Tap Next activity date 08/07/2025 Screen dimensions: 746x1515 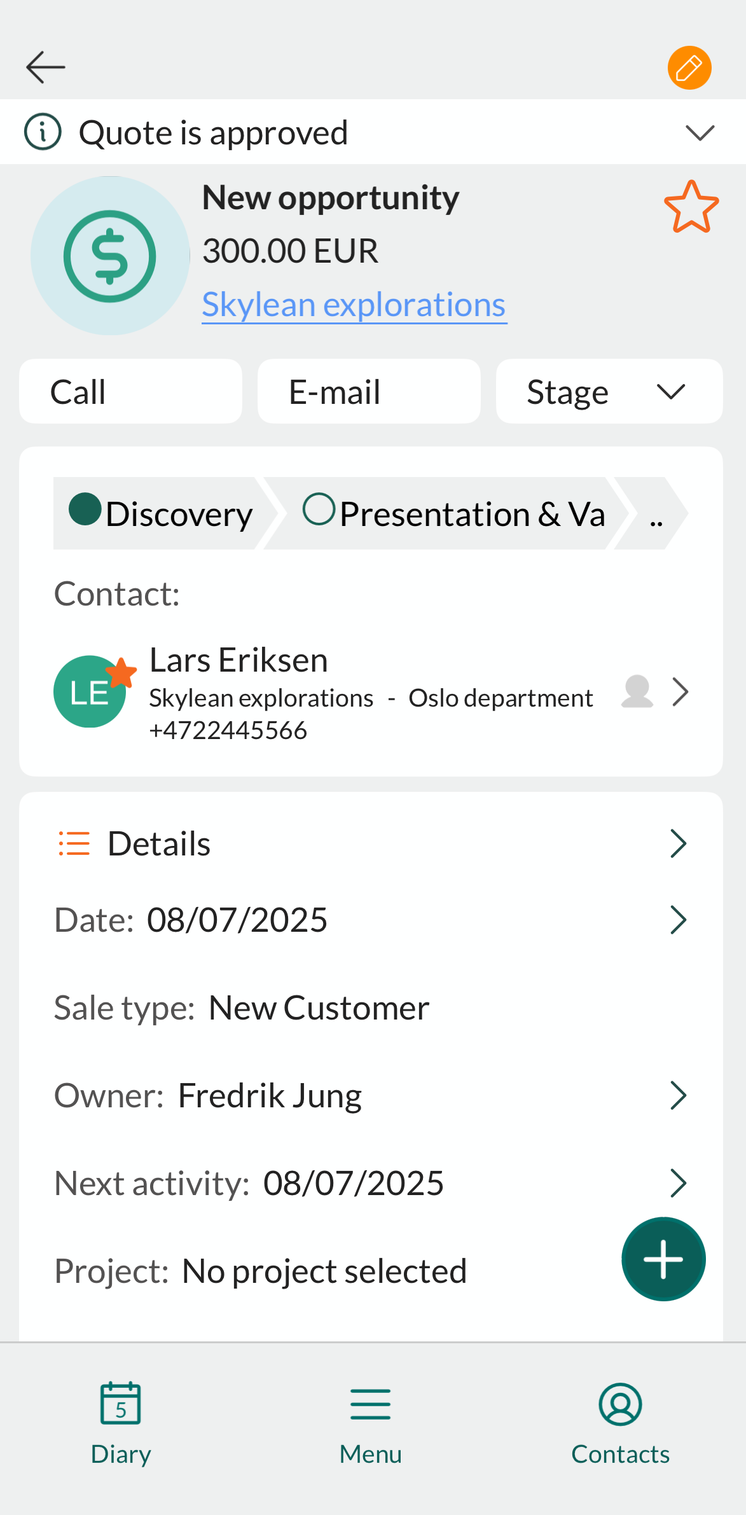(x=354, y=1184)
